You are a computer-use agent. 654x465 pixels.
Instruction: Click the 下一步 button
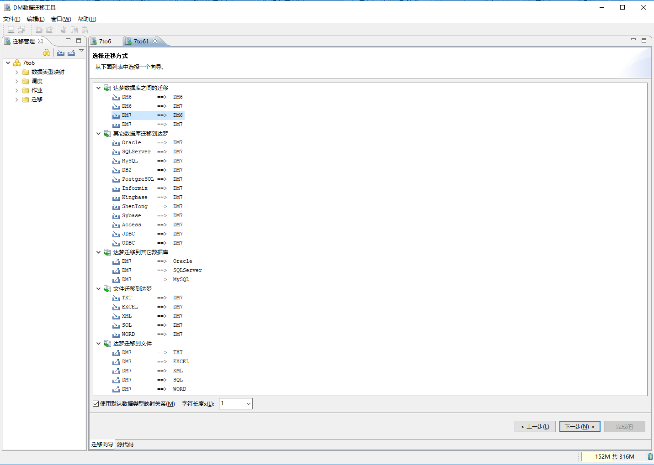(580, 427)
